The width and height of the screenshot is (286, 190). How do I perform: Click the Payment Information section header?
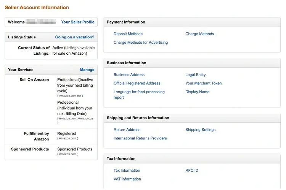tap(126, 22)
